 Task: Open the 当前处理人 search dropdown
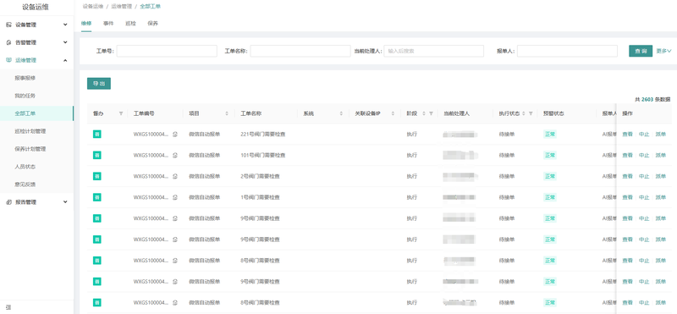point(433,51)
